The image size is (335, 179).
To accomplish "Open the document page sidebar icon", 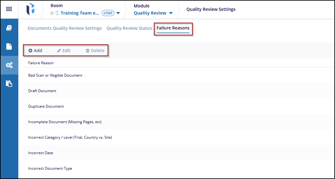I will click(9, 47).
